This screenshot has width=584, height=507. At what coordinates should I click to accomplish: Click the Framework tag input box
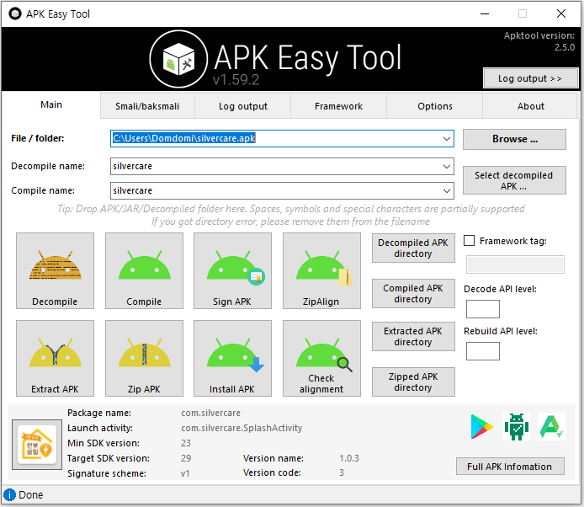click(515, 264)
